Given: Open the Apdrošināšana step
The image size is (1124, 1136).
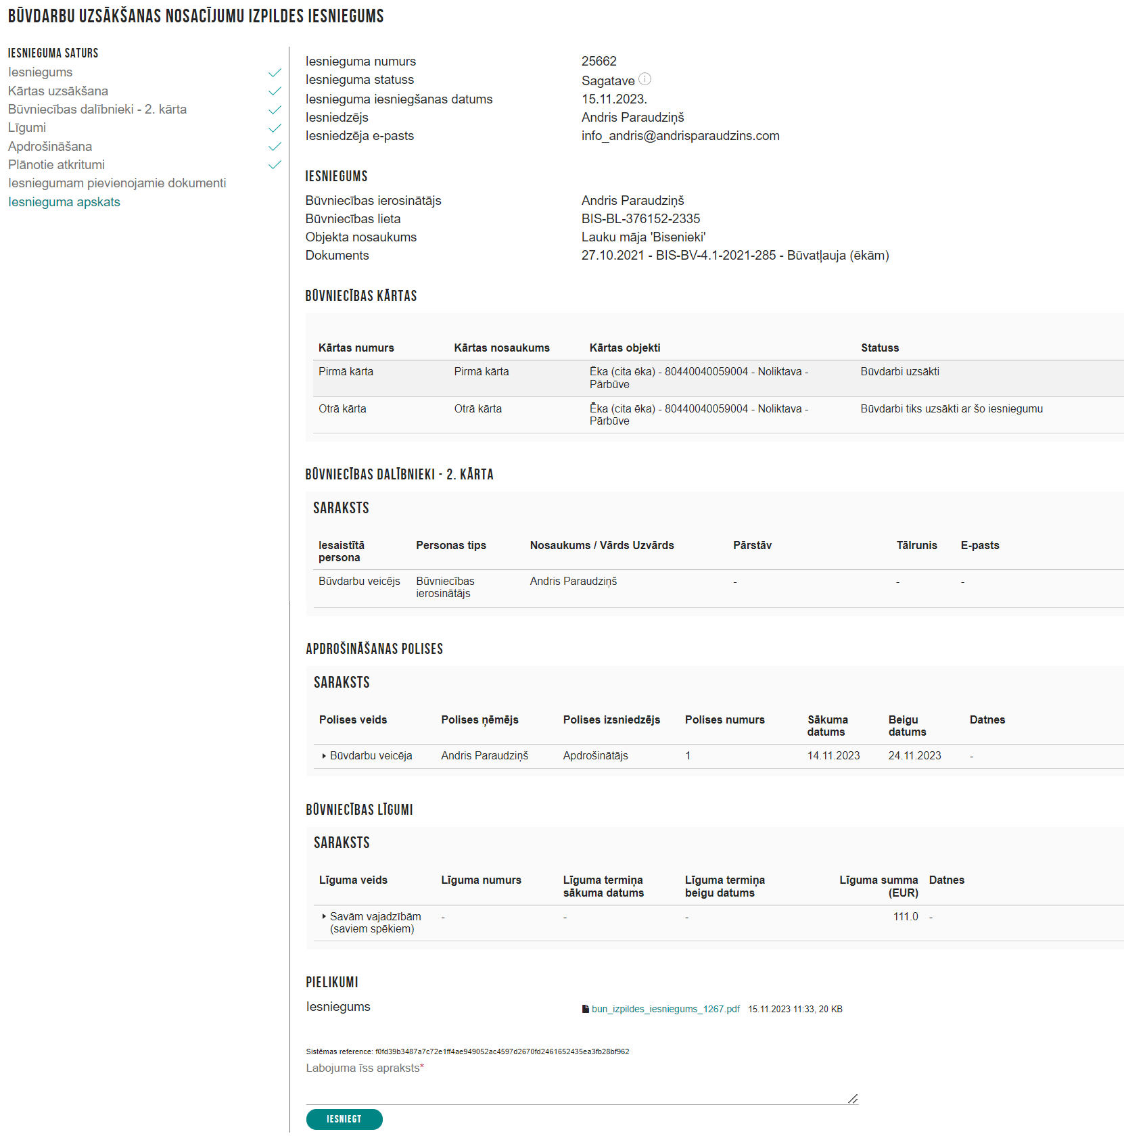Looking at the screenshot, I should (x=50, y=147).
